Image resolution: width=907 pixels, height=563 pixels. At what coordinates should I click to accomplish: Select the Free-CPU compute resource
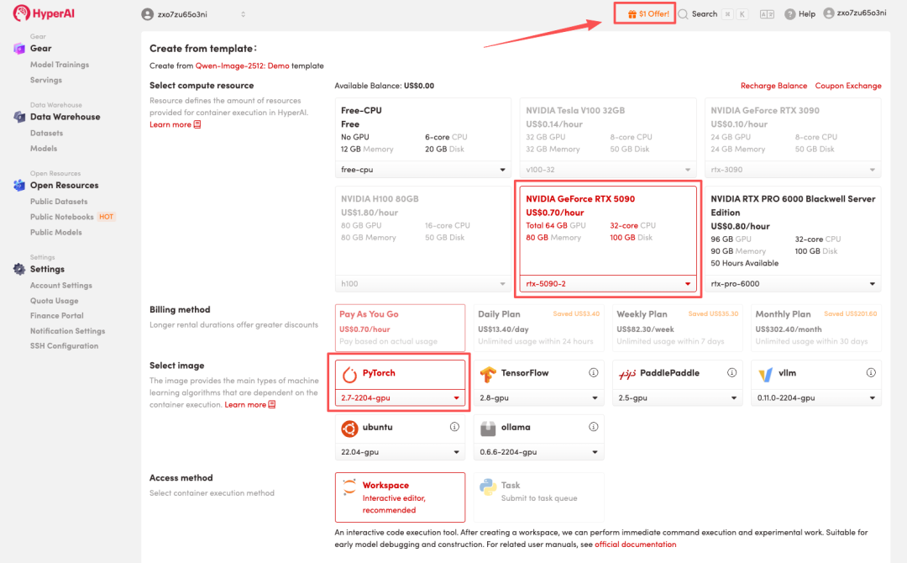point(422,138)
